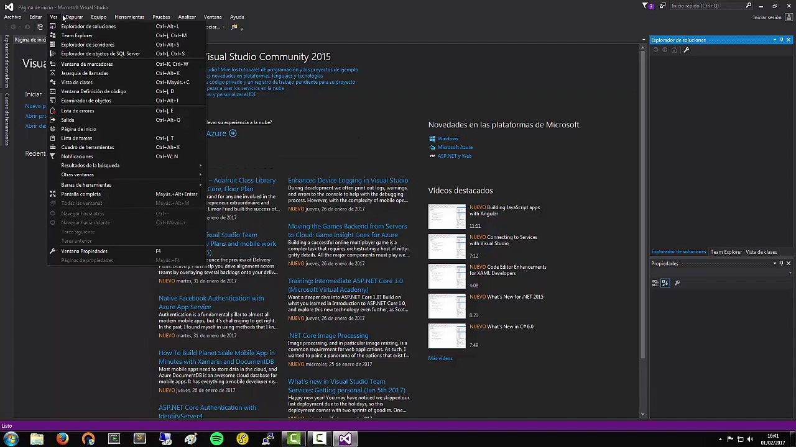Open Propiedades panel dropdown arrow
Image resolution: width=796 pixels, height=447 pixels.
[774, 263]
